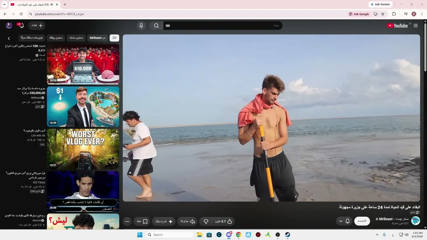Click the address bar URL
The image size is (427, 240).
[59, 14]
